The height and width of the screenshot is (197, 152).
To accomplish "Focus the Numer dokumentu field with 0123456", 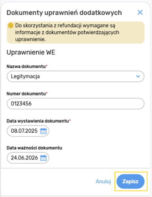I will point(76,104).
